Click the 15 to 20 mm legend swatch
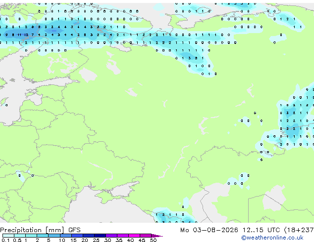314x242 pixels. click(x=77, y=236)
